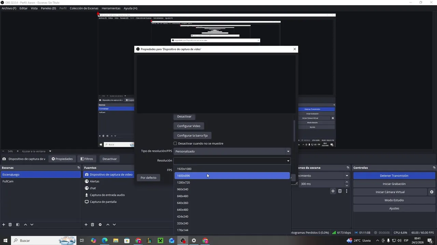Viewport: 437px width, 245px height.
Task: Enable Modo Estudio
Action: (394, 200)
